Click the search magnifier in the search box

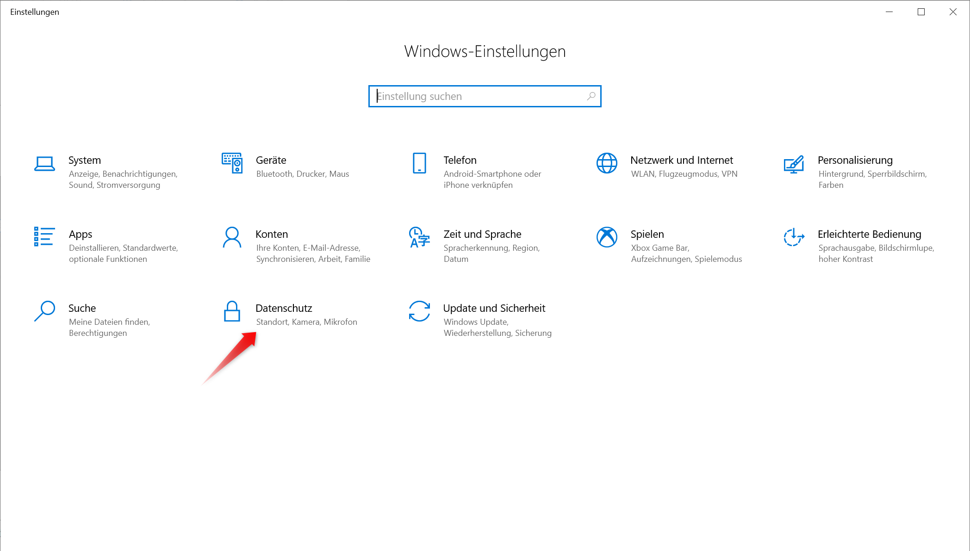click(591, 96)
